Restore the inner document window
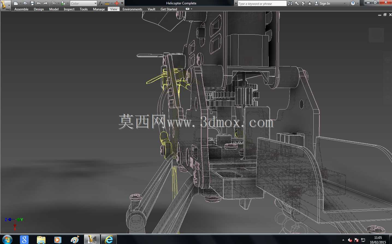This screenshot has width=392, height=244. tap(385, 15)
